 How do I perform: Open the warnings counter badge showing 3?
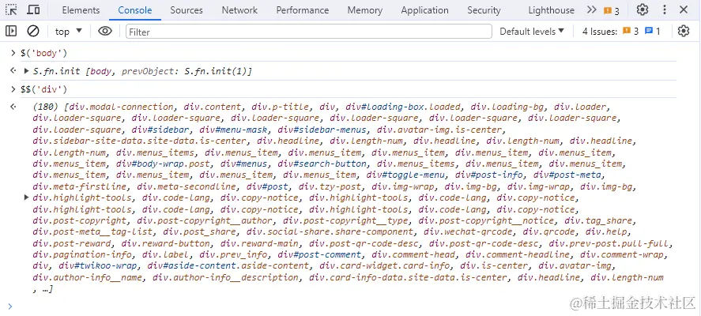click(x=611, y=11)
